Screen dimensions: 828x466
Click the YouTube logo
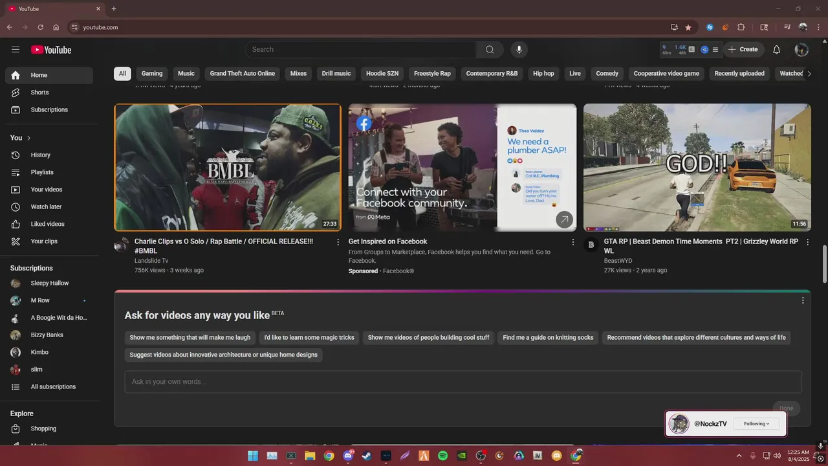(x=51, y=50)
